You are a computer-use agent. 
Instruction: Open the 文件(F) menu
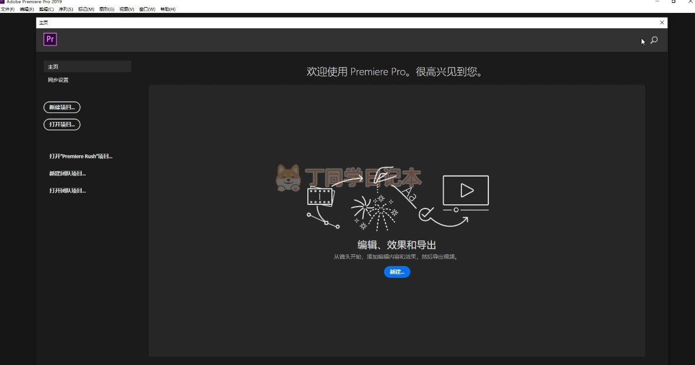pyautogui.click(x=8, y=9)
